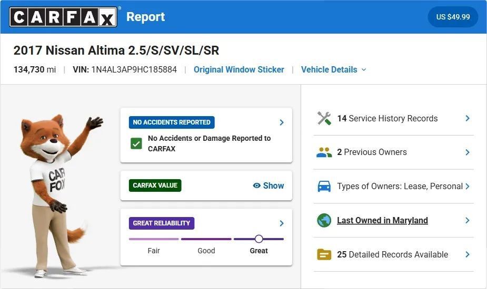Viewport: 487px width, 289px height.
Task: Click the yellow folder detailed records icon
Action: [x=324, y=254]
